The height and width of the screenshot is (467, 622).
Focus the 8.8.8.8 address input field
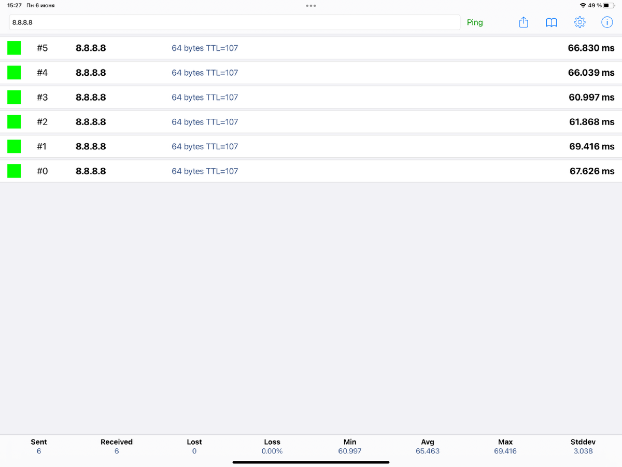234,22
